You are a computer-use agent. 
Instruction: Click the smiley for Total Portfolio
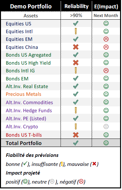106,143
